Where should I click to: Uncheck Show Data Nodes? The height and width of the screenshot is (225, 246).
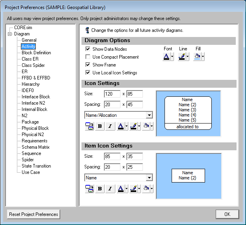(x=88, y=49)
